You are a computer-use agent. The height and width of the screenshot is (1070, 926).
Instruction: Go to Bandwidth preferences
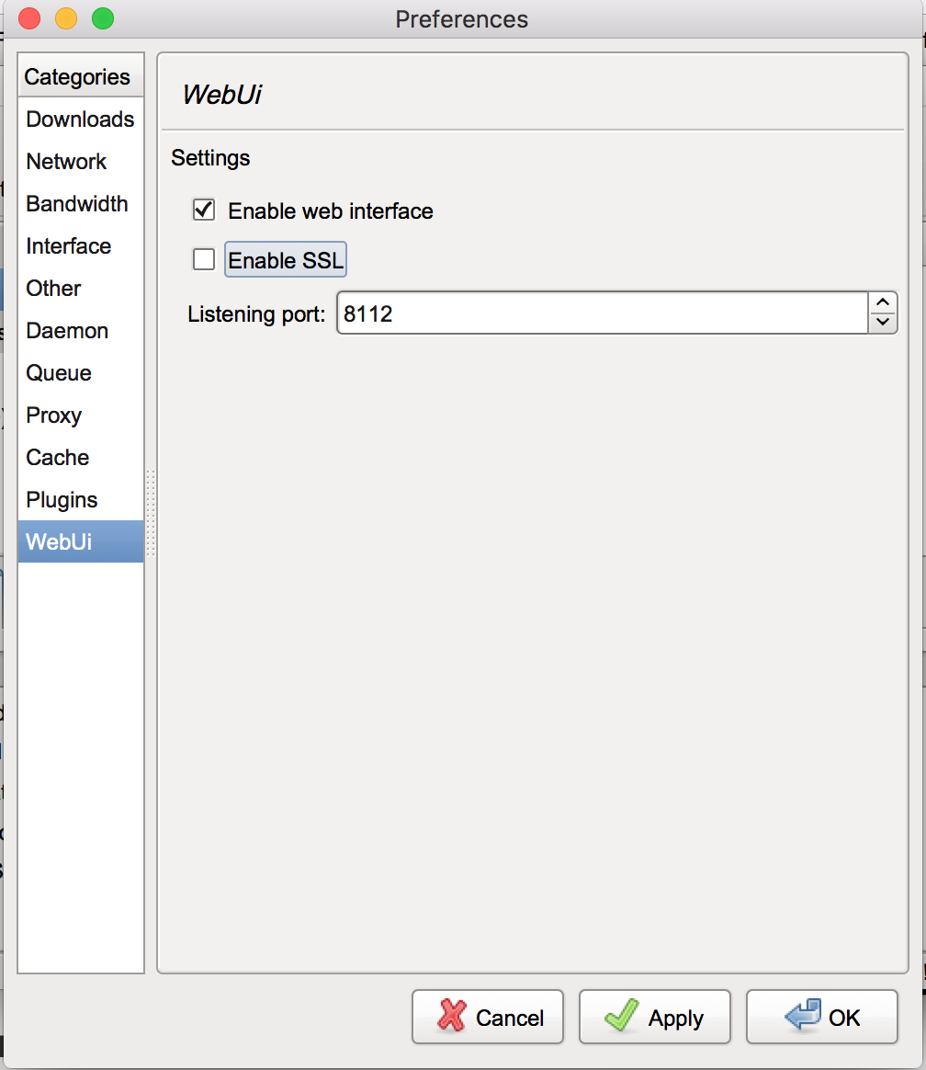click(77, 204)
